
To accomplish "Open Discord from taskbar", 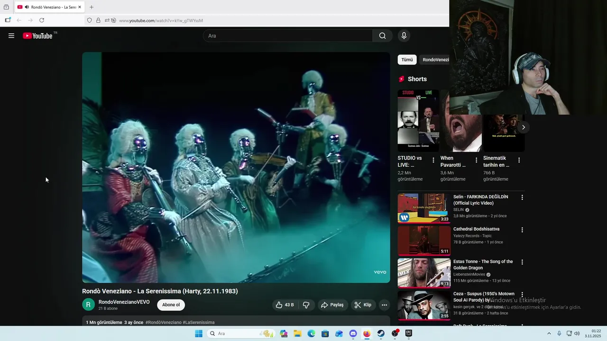I will pos(353,333).
